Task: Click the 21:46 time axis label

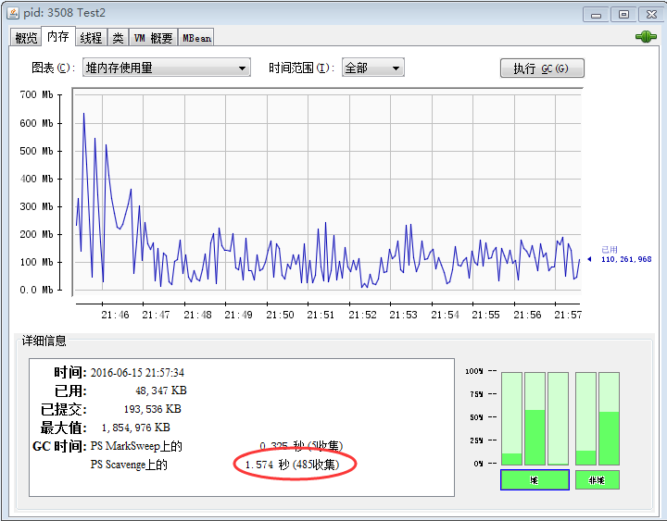Action: [115, 315]
